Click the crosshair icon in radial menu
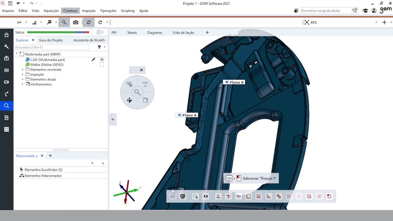The image size is (393, 221). click(x=129, y=100)
